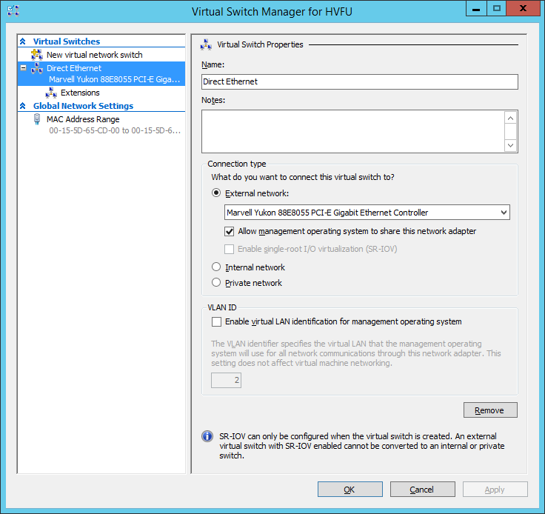Click the window title bar app icon
This screenshot has height=514, width=545.
pyautogui.click(x=13, y=11)
